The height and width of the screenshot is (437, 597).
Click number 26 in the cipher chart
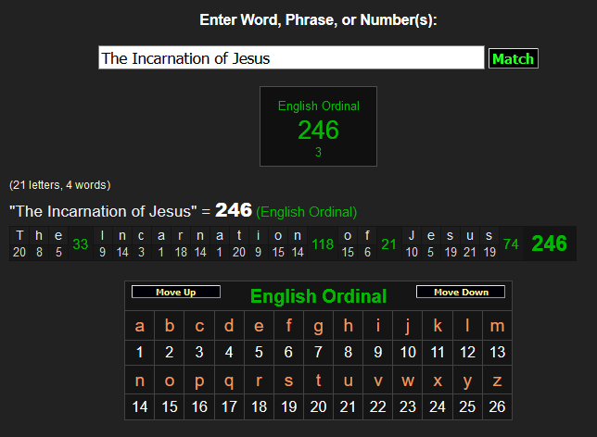point(497,406)
